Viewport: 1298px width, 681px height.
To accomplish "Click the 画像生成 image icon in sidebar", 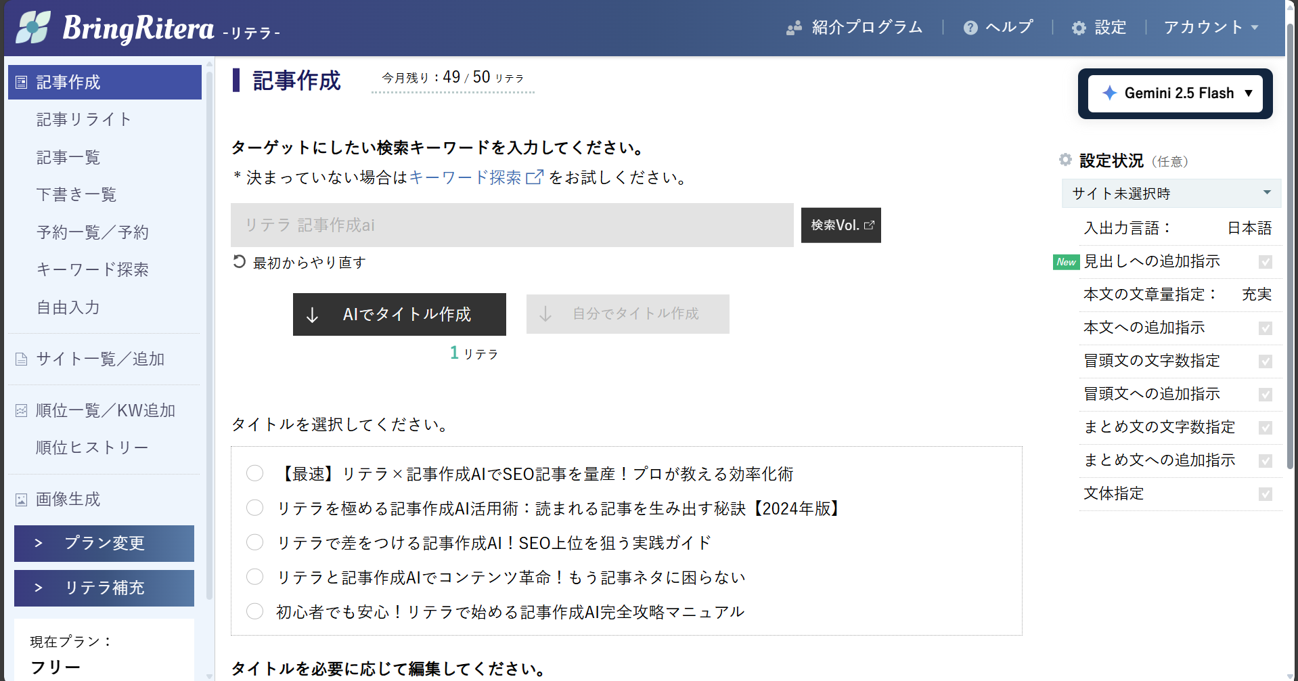I will (x=22, y=500).
